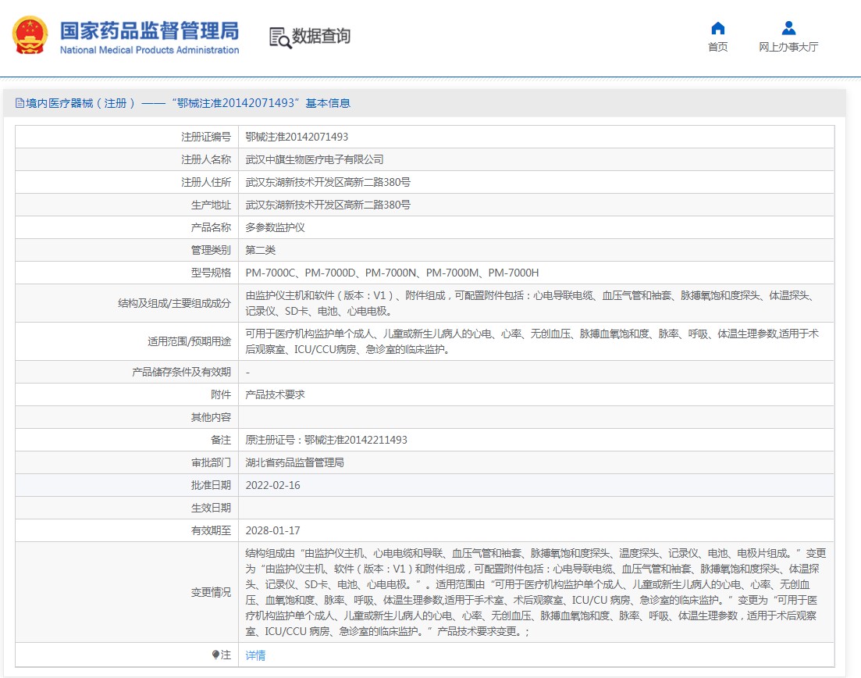Select registration number 鄂械注准20142071493 in table
Viewport: 861px width, 678px height.
(x=297, y=137)
